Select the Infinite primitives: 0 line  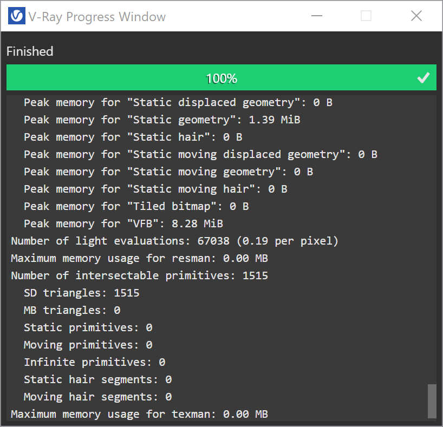coord(94,362)
